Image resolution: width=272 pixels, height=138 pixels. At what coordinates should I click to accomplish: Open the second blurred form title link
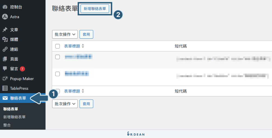click(77, 73)
